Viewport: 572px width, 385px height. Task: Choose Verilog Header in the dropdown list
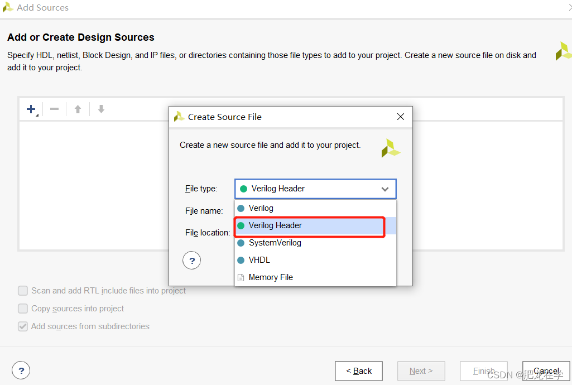tap(315, 225)
